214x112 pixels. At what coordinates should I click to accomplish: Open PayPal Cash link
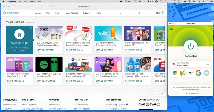54,105
